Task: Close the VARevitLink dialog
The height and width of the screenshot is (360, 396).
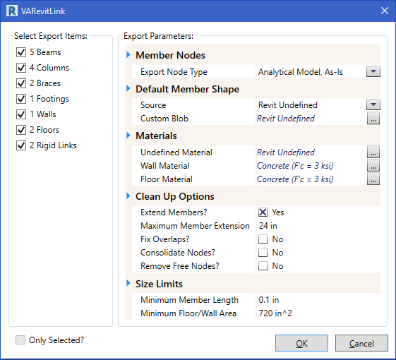Action: coord(385,11)
